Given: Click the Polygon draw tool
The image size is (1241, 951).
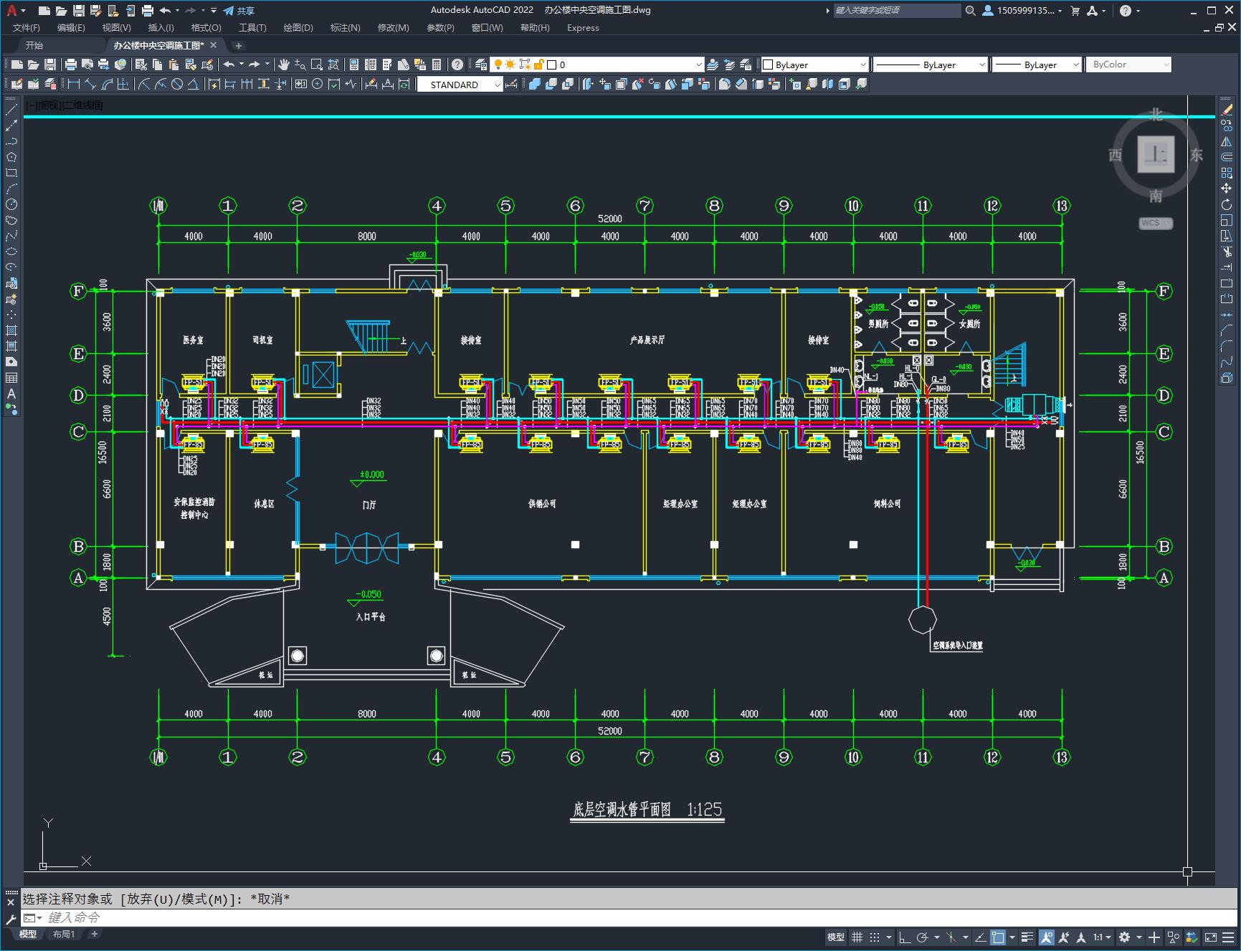Looking at the screenshot, I should [x=11, y=157].
